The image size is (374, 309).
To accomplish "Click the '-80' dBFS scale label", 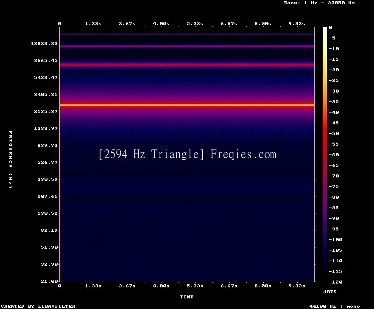I will pyautogui.click(x=334, y=197).
